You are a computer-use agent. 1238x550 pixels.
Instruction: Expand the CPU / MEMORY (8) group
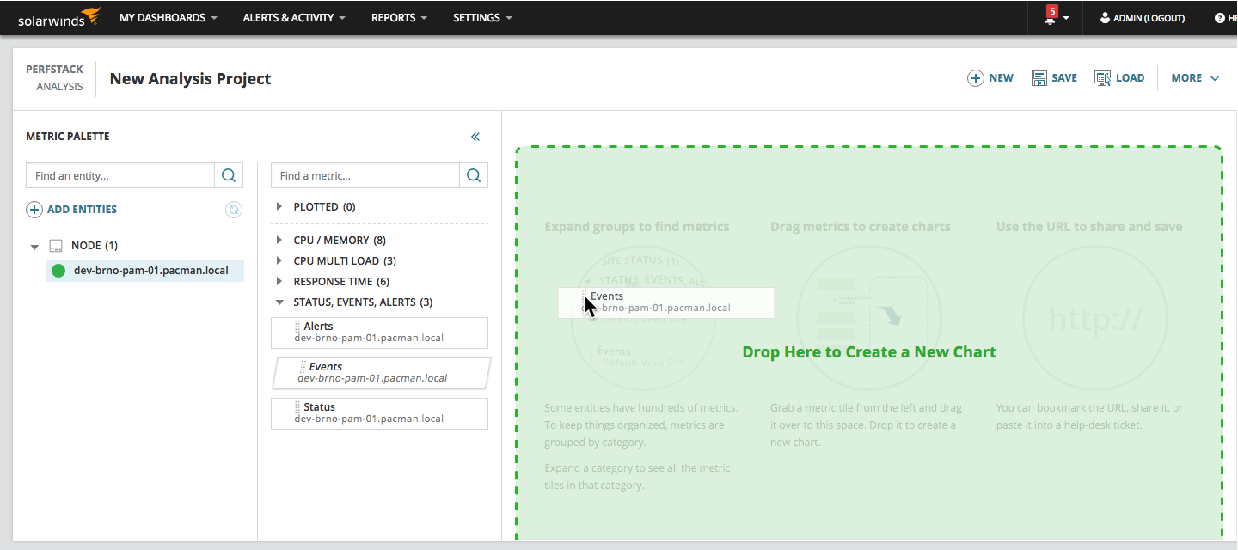tap(279, 240)
